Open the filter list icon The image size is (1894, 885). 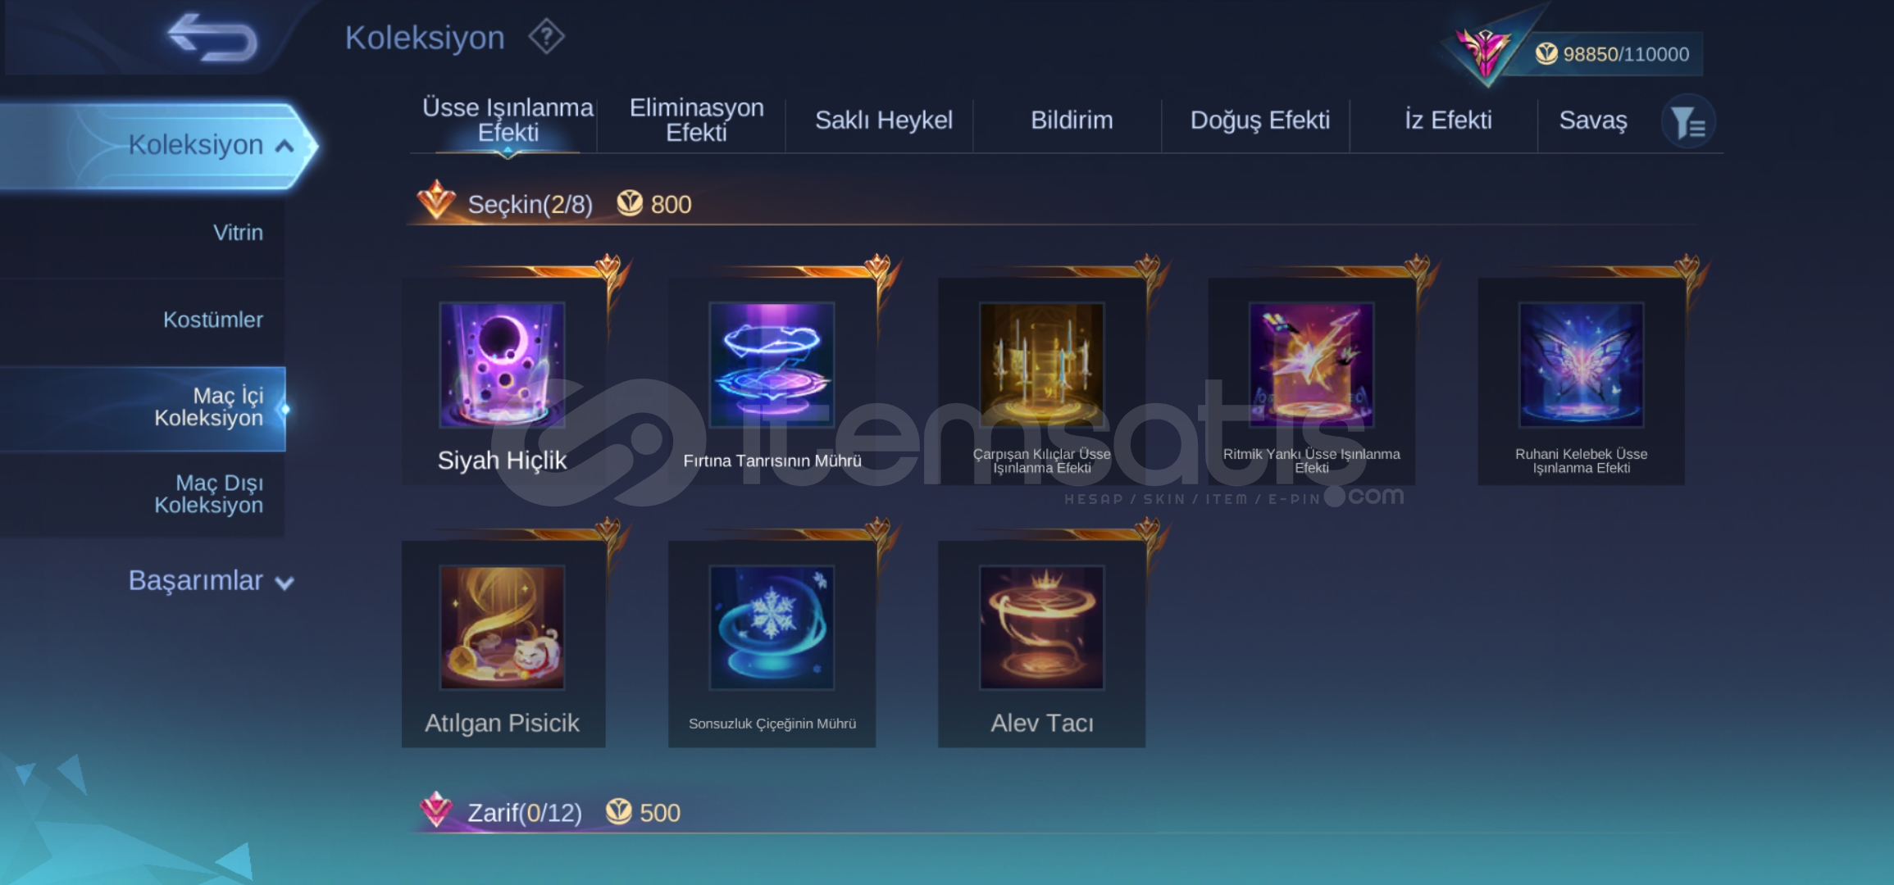coord(1688,123)
